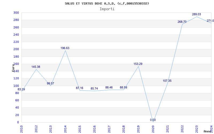Screen dimensions: 214x134
Task: Click the x-axis year 2022
Action: pos(182,129)
